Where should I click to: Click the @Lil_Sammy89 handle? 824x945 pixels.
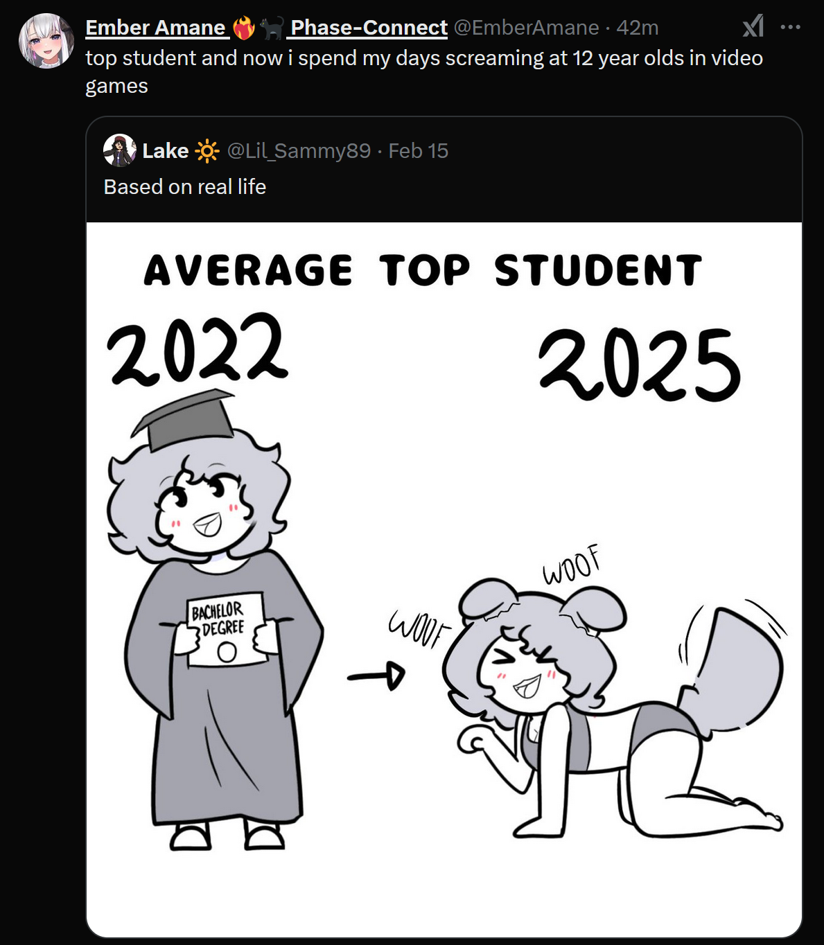click(299, 150)
